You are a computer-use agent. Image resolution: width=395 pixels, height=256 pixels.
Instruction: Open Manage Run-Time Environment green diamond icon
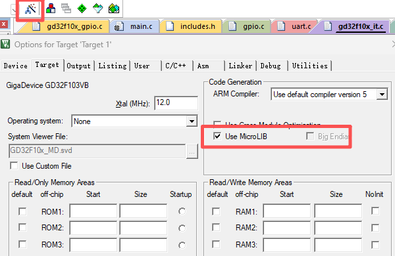pos(82,9)
